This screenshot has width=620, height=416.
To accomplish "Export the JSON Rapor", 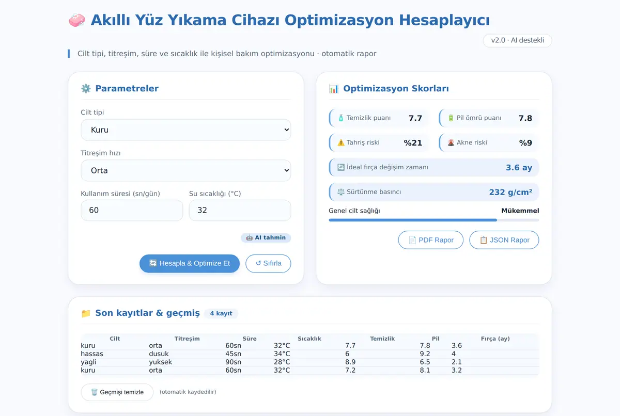I will (504, 240).
